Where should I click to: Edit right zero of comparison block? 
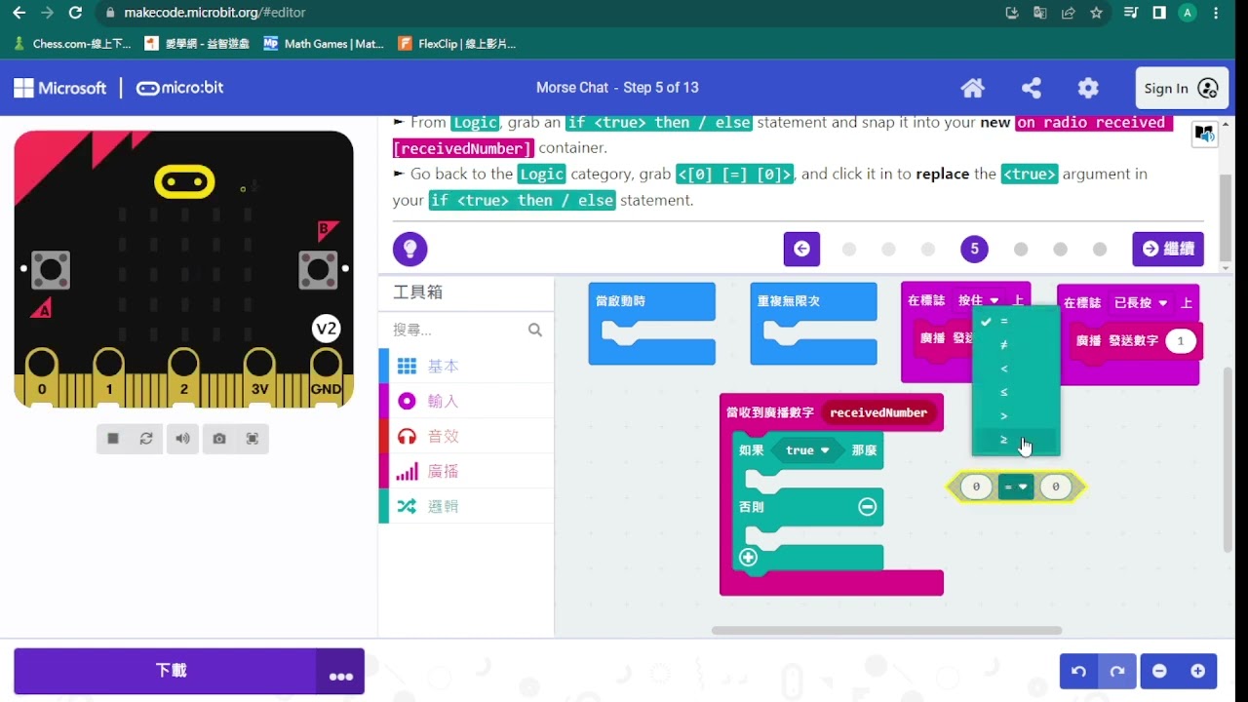coord(1056,487)
